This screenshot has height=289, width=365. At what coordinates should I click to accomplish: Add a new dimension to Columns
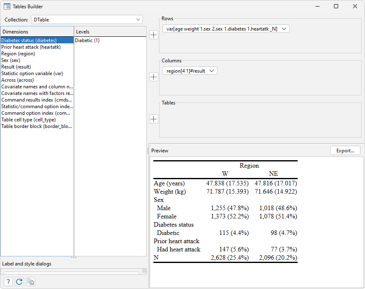pos(153,77)
